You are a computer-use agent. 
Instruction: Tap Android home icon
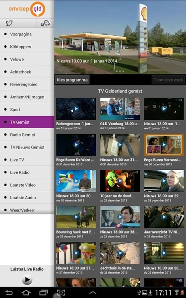26,293
